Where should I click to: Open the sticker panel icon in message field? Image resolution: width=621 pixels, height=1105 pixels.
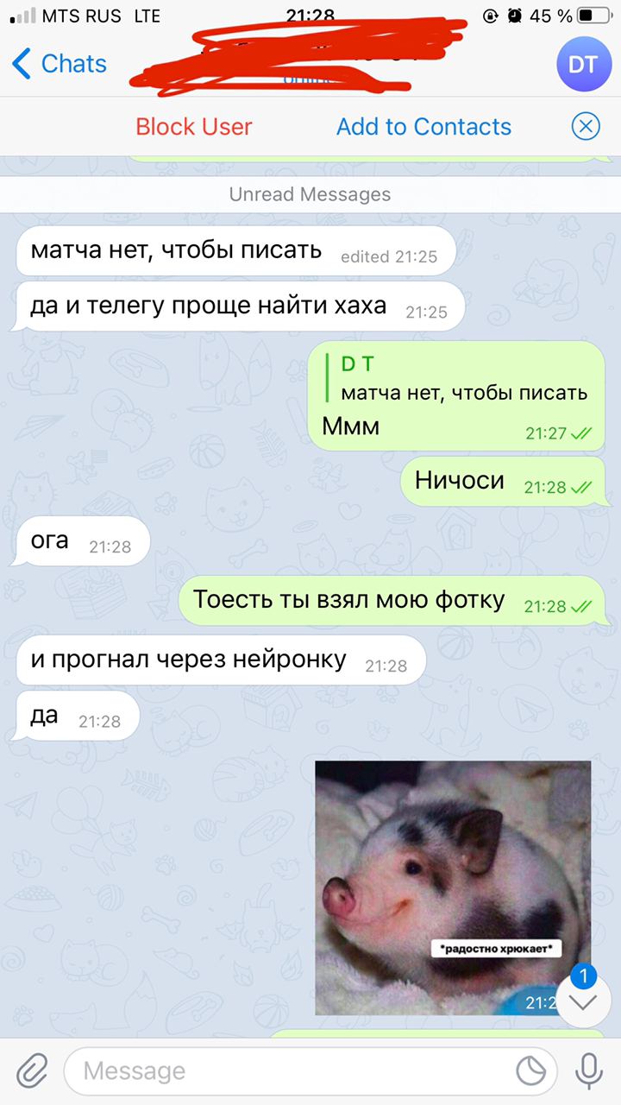[531, 1071]
